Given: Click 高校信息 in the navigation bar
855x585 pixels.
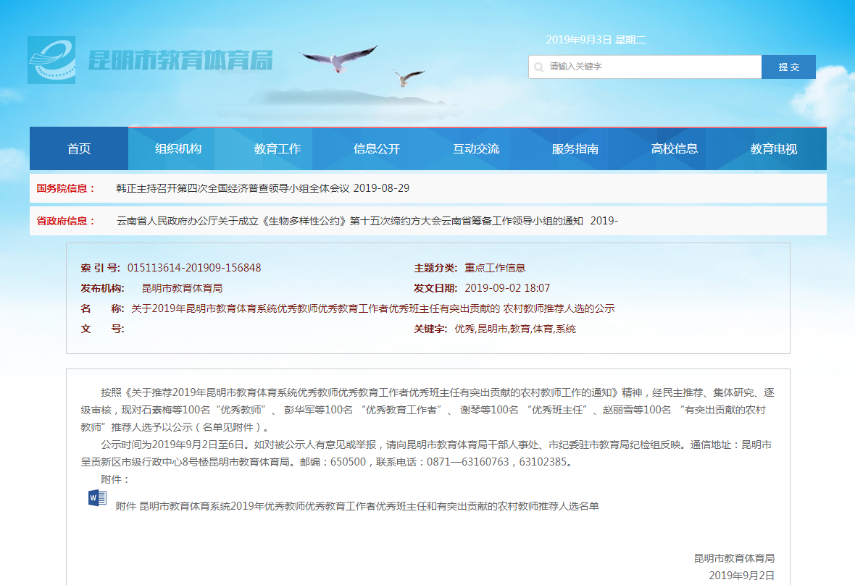Looking at the screenshot, I should click(675, 149).
